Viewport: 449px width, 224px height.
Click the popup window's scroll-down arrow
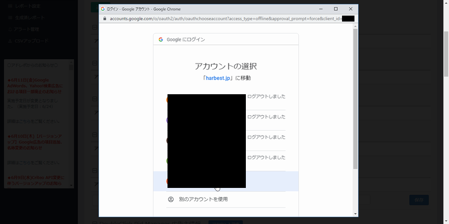[356, 214]
